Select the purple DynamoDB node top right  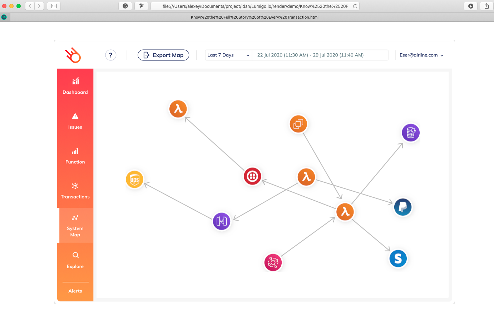pyautogui.click(x=410, y=132)
